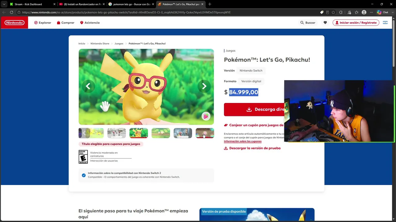
Task: Click the vertical page scrollbar
Action: [394, 43]
